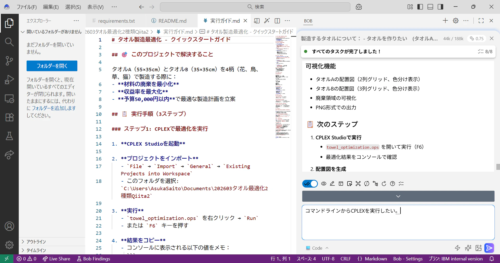Open BOB panel settings gear
This screenshot has width=500, height=263.
[456, 21]
